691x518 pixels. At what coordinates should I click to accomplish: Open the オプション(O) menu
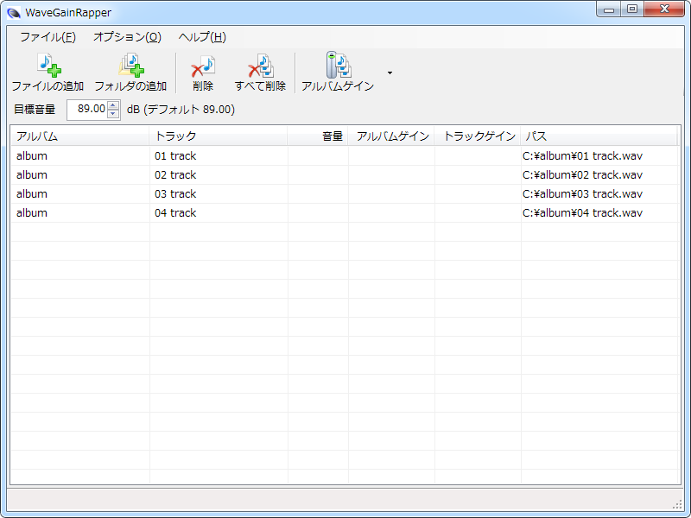[x=127, y=37]
